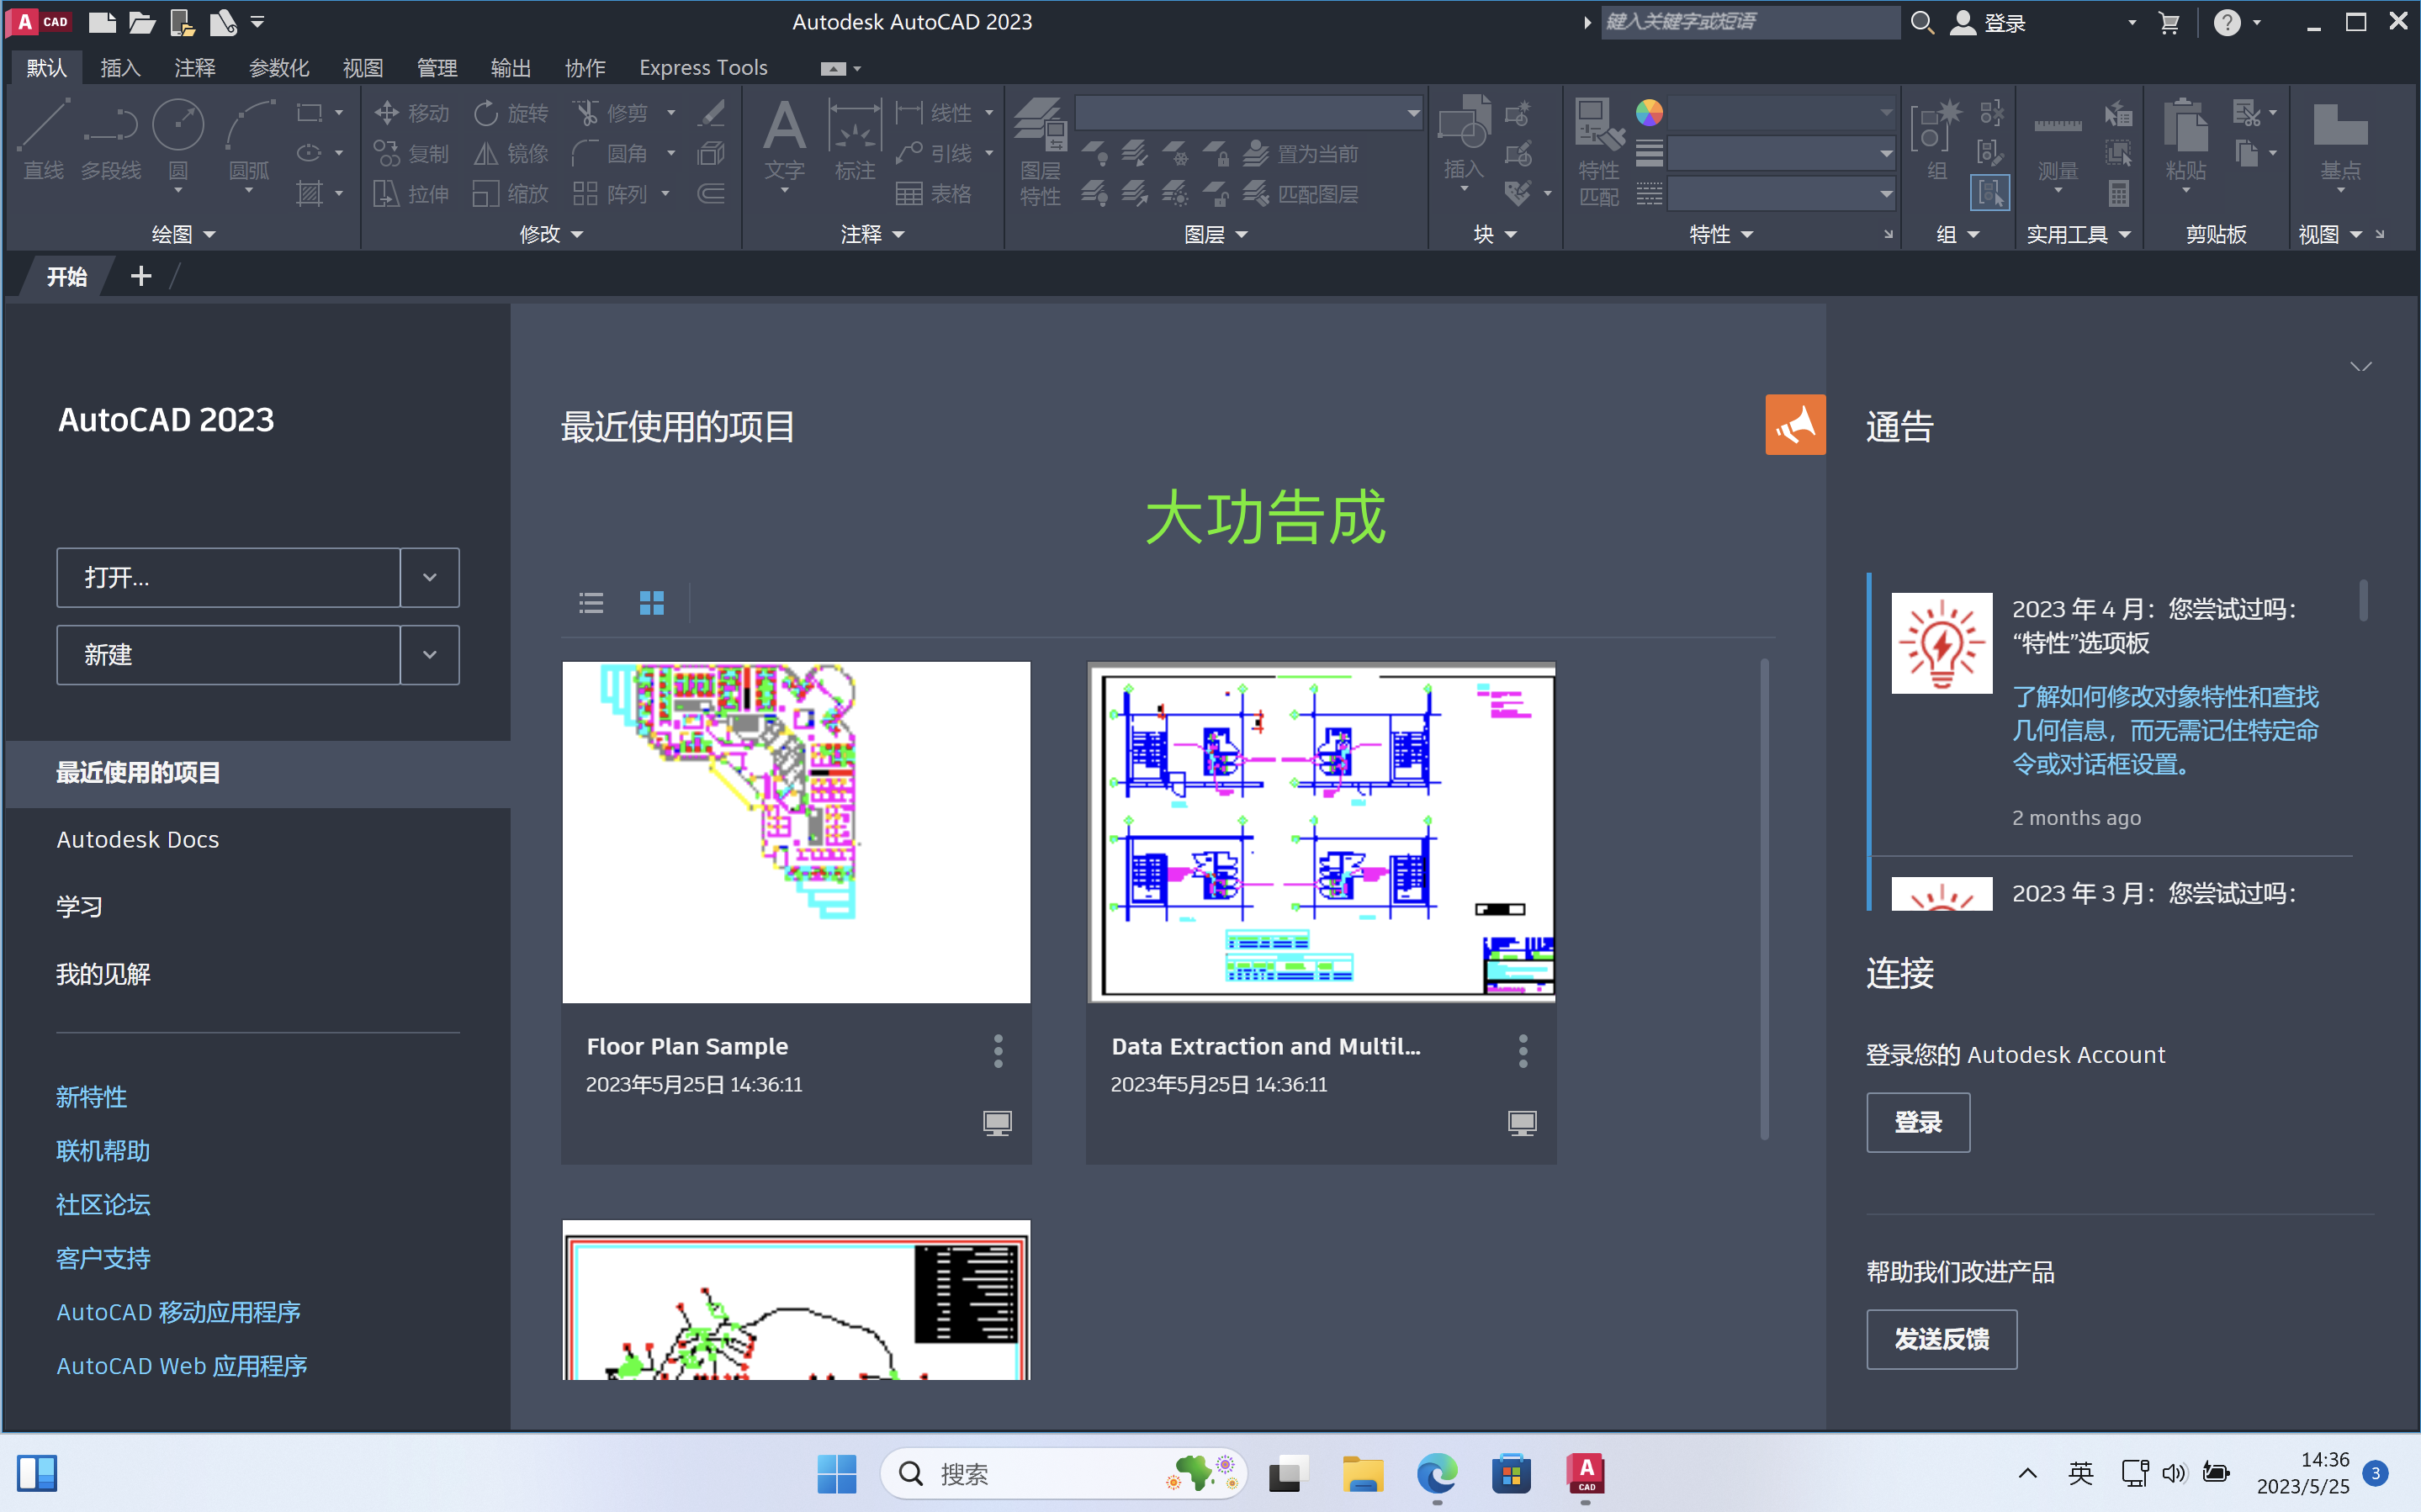
Task: Click the Scale (缩放) tool
Action: tap(511, 193)
